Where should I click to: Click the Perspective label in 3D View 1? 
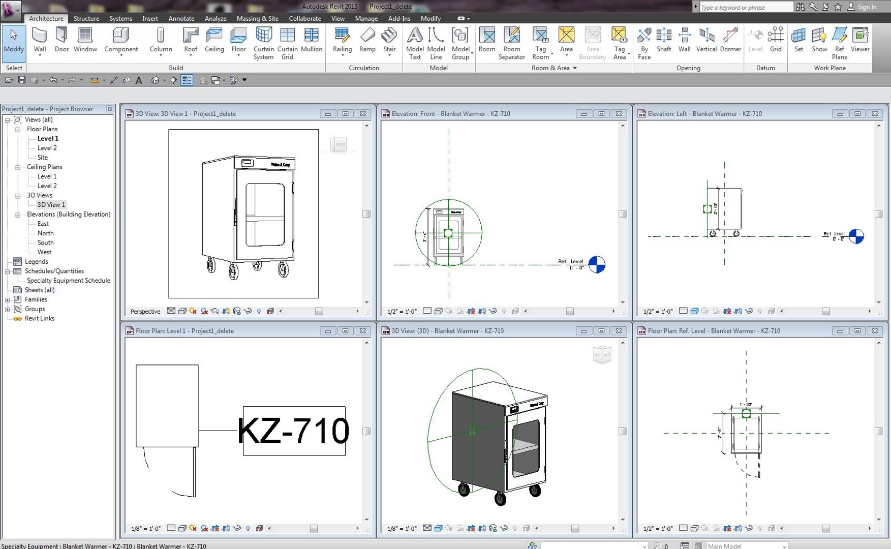(x=145, y=312)
